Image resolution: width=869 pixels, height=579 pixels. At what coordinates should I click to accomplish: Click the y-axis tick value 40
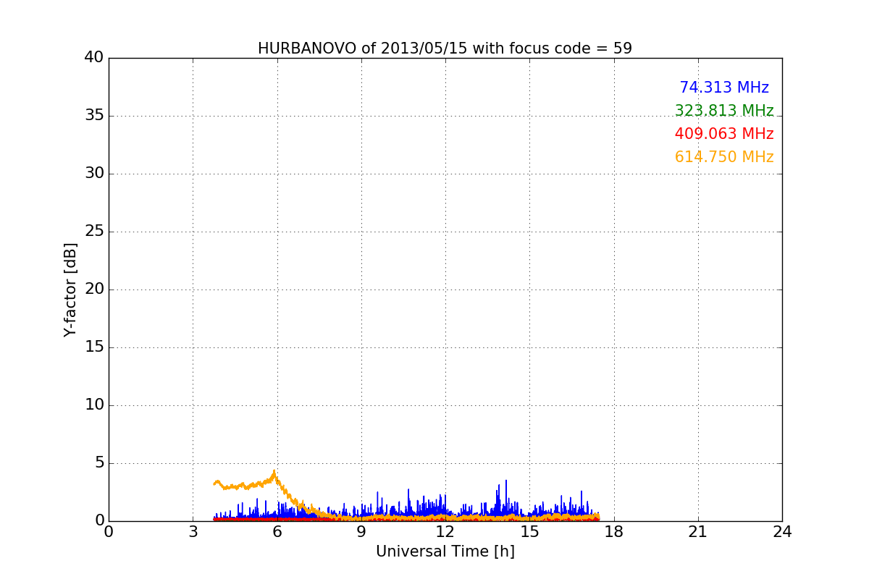(94, 58)
